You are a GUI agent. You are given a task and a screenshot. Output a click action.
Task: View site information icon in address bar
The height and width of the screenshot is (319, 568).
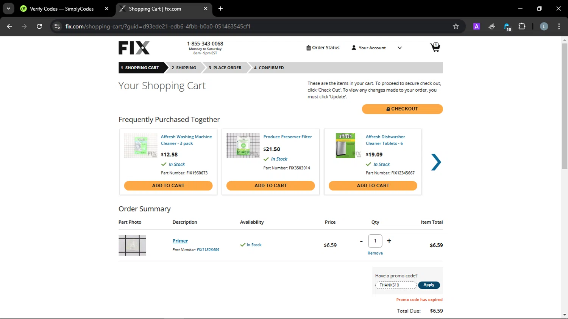click(57, 26)
